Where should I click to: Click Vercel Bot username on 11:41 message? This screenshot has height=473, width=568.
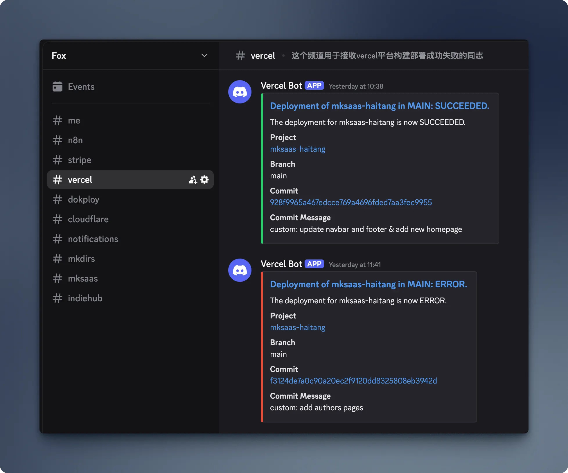click(281, 264)
